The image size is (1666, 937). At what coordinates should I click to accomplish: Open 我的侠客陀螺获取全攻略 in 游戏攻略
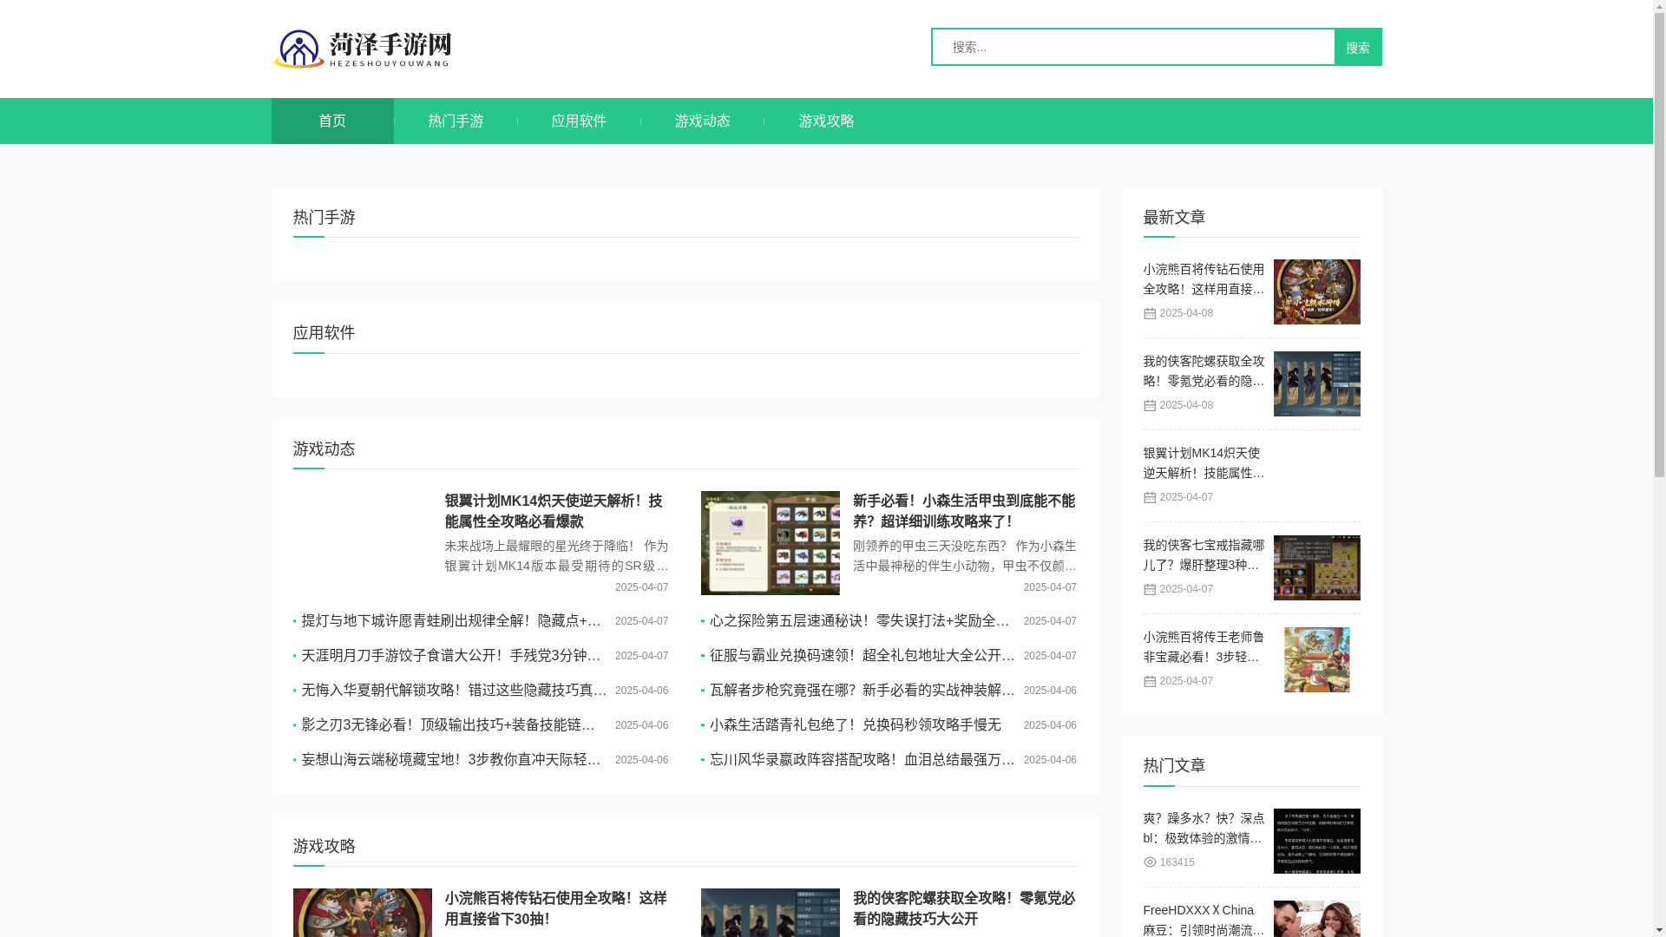964,908
